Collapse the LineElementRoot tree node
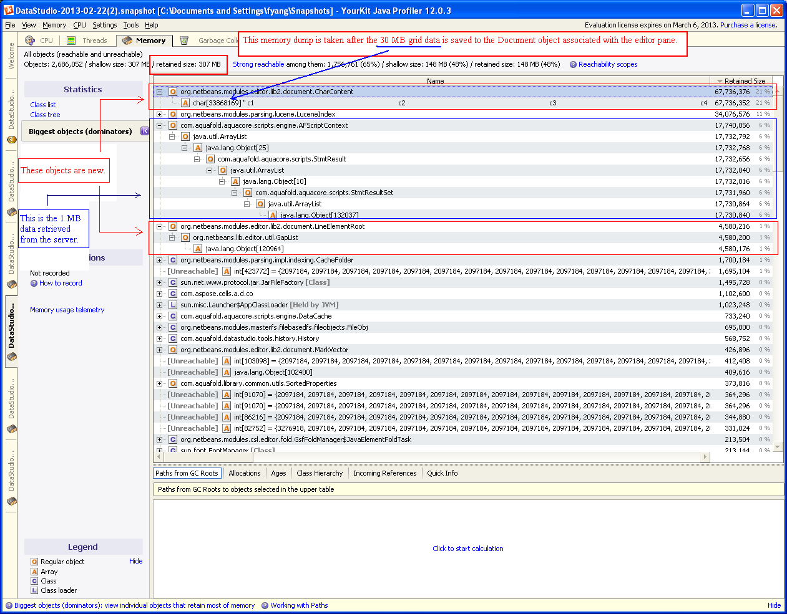This screenshot has height=614, width=787. 159,226
